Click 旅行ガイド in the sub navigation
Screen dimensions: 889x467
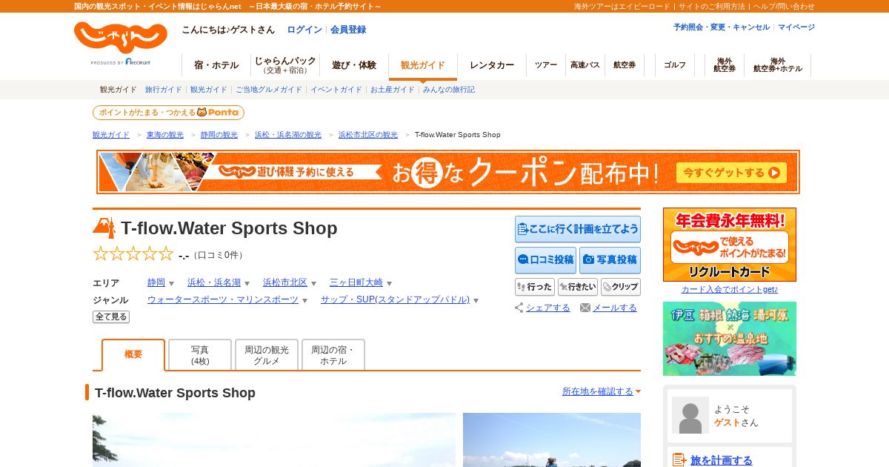click(x=164, y=90)
